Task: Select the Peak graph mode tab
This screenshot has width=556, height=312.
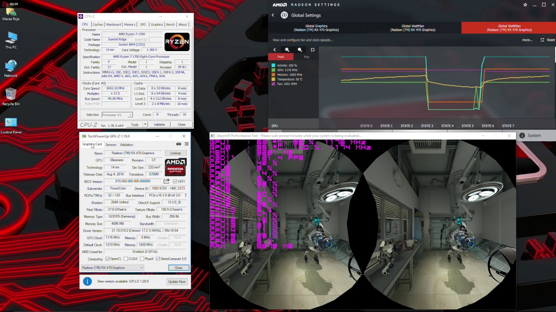Action: [281, 57]
